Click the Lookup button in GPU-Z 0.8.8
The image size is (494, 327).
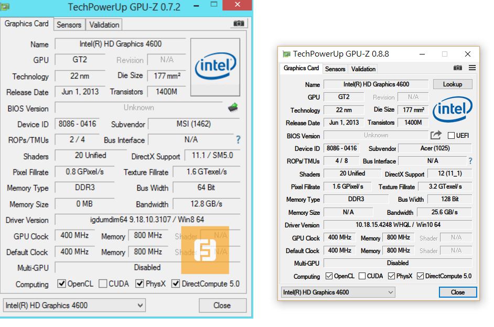[x=453, y=84]
